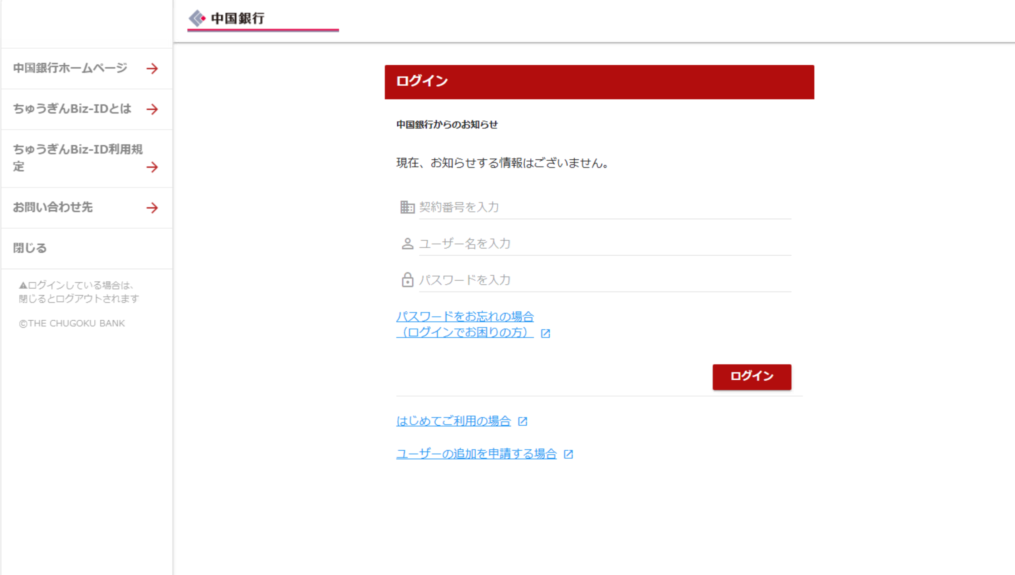
Task: Click lock icon next to password field
Action: (407, 280)
